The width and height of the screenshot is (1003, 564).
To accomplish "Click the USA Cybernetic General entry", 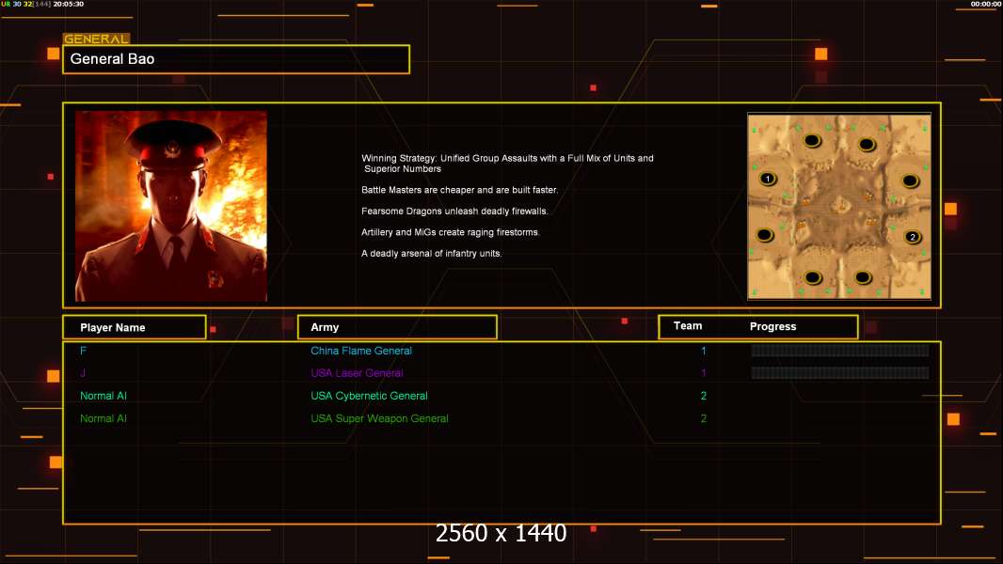I will point(369,396).
